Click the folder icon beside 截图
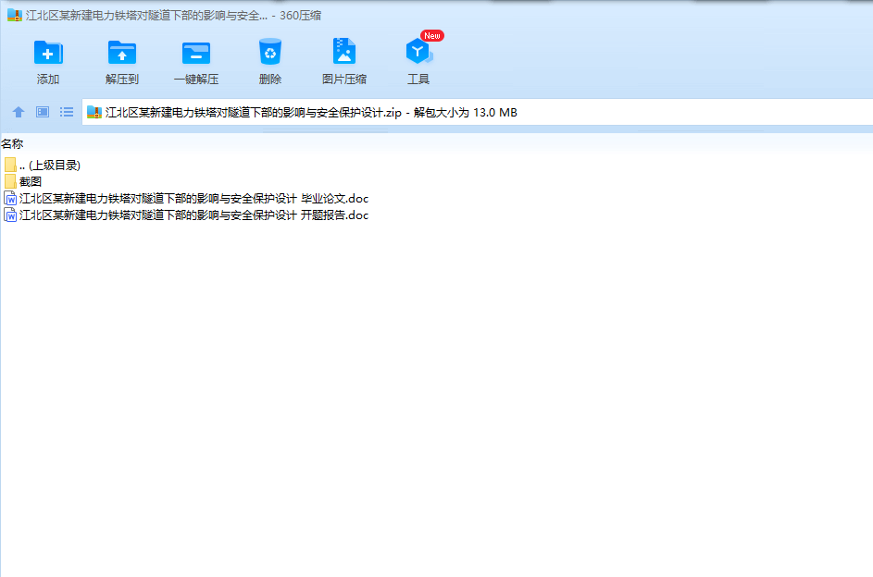Image resolution: width=873 pixels, height=577 pixels. pos(10,182)
